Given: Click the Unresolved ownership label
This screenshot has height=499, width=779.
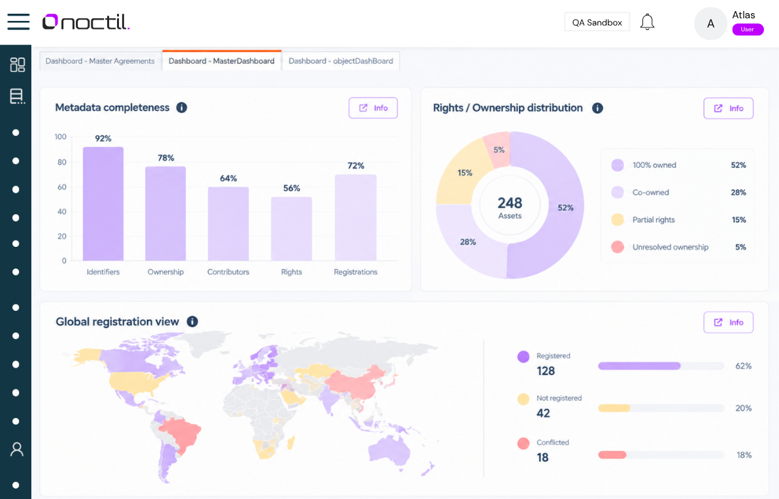Looking at the screenshot, I should [671, 248].
